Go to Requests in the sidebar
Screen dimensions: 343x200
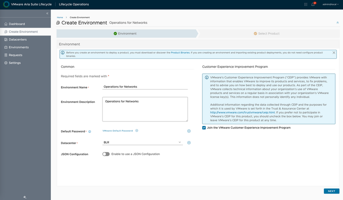[x=15, y=55]
